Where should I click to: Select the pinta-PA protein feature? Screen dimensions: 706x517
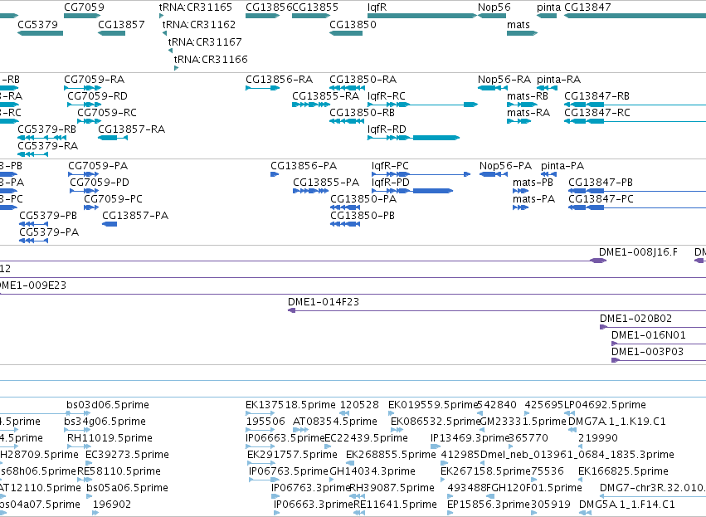click(x=549, y=174)
